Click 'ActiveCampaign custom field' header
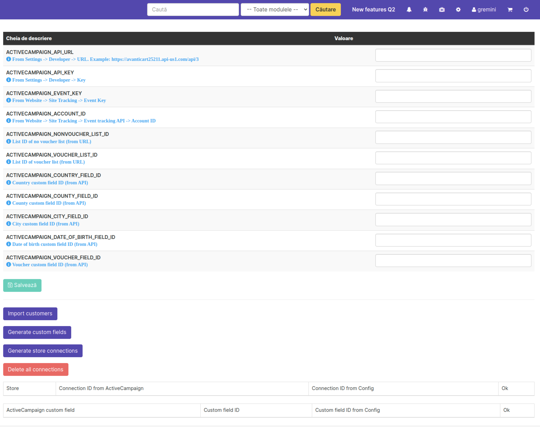540x427 pixels. click(40, 410)
